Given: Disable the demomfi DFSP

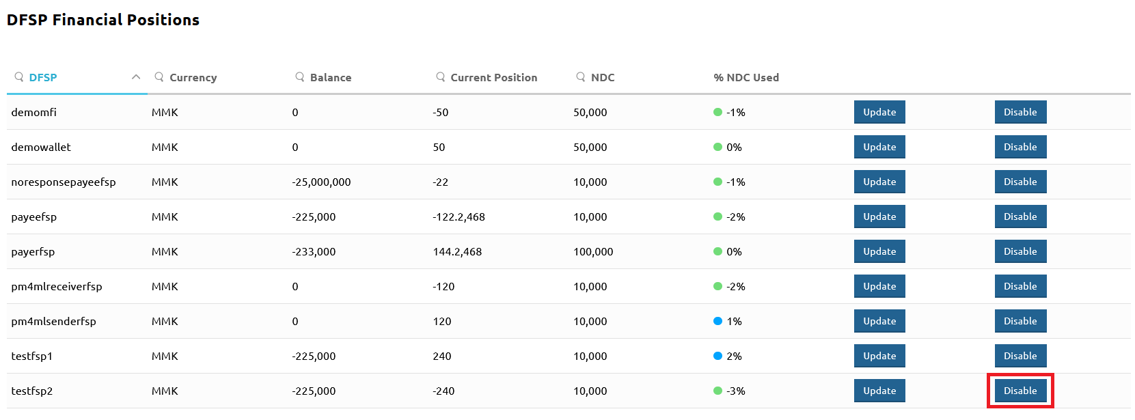Looking at the screenshot, I should (1020, 112).
